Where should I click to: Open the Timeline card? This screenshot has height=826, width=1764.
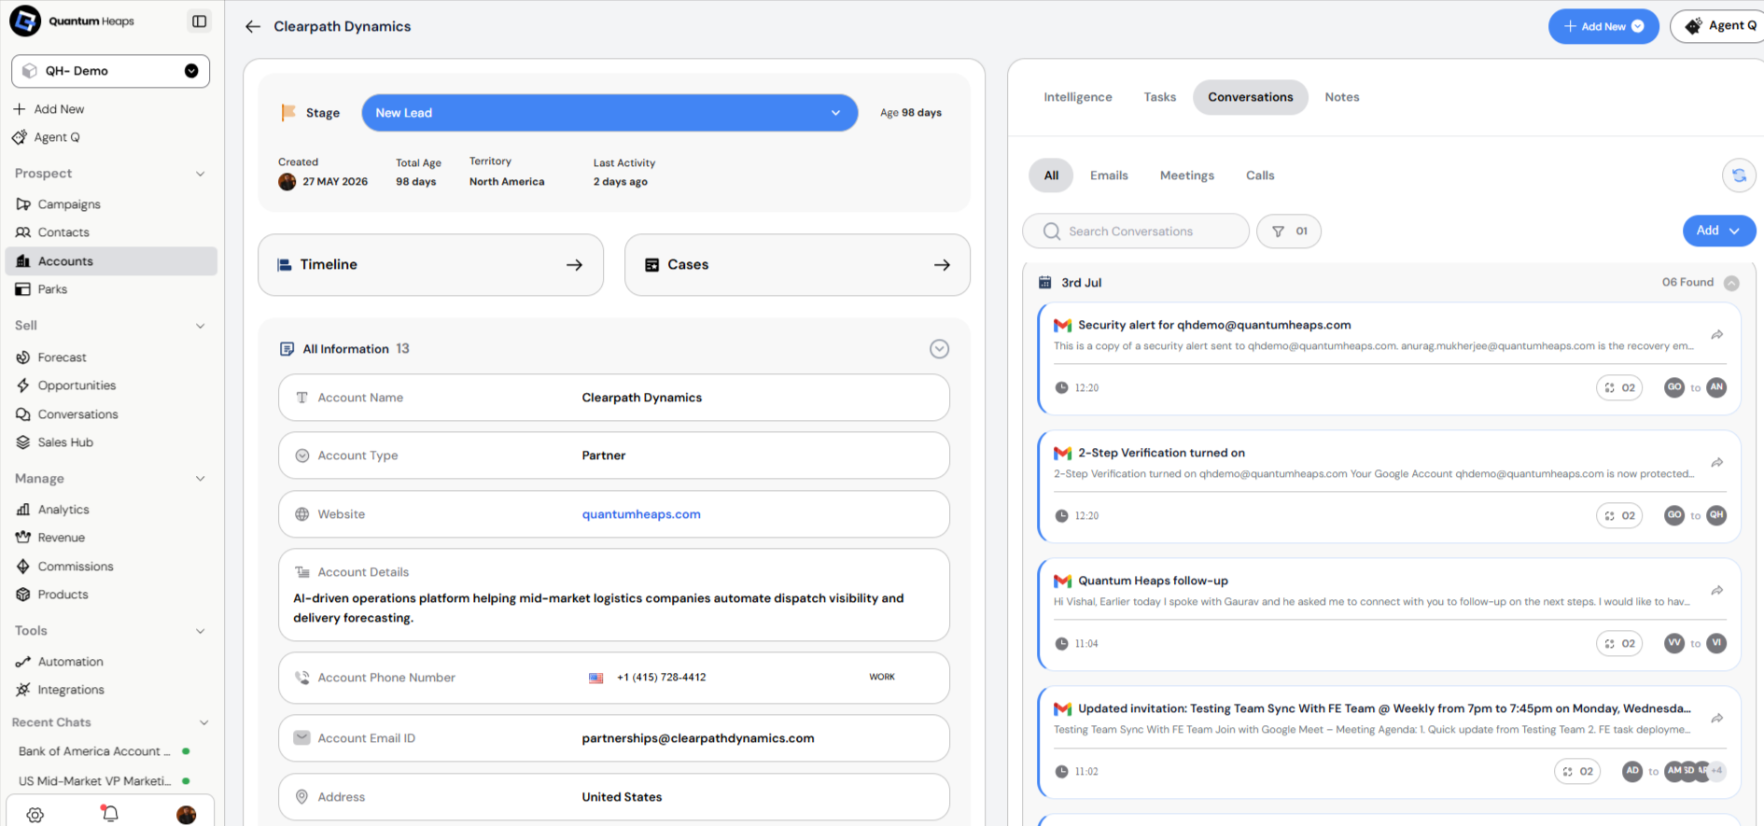pyautogui.click(x=430, y=265)
